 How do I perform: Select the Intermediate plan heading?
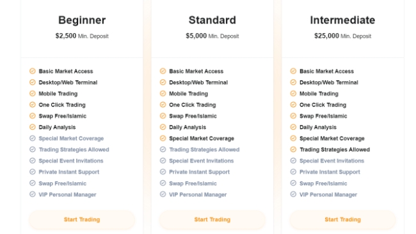(x=342, y=20)
